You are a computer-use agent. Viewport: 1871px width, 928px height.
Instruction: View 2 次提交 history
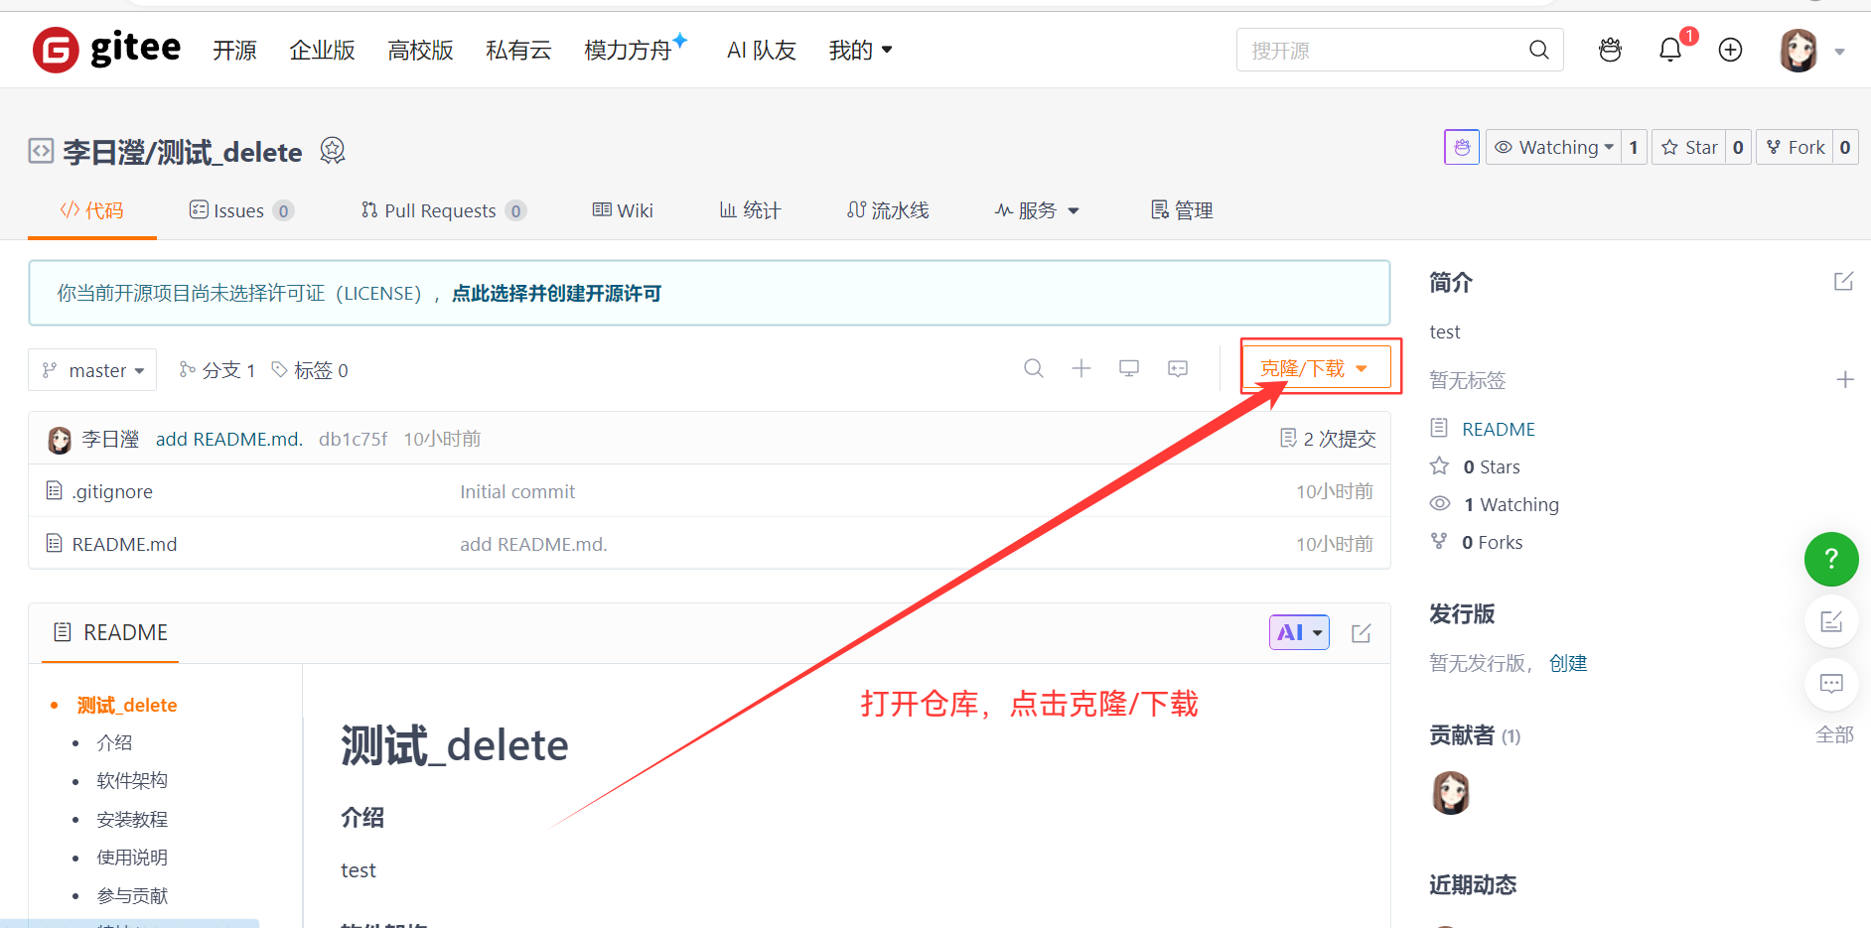point(1328,439)
